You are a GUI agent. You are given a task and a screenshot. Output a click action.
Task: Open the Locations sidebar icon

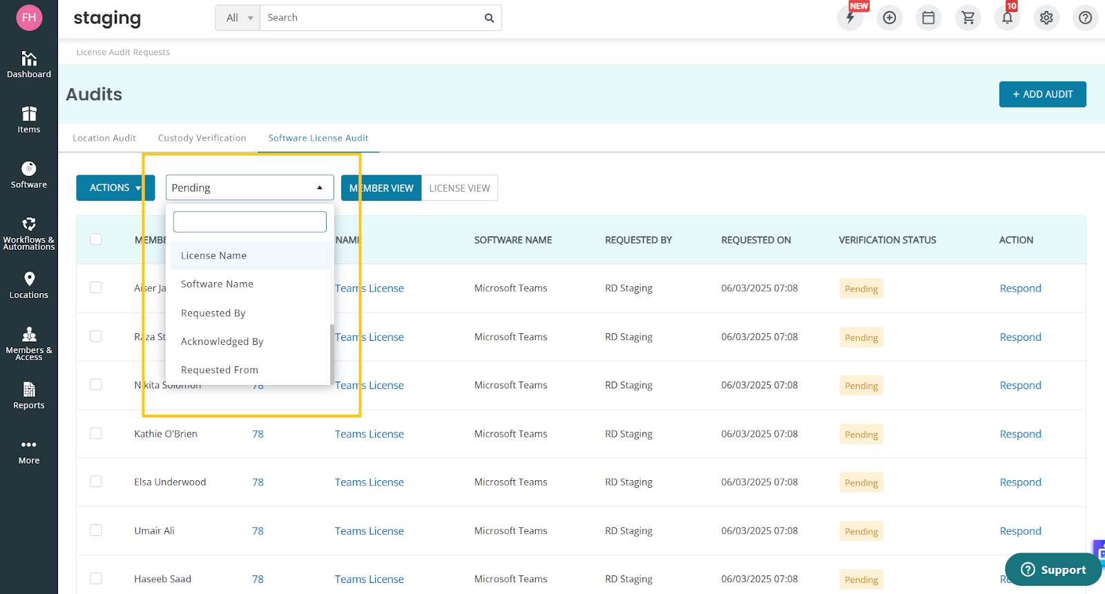pos(29,286)
